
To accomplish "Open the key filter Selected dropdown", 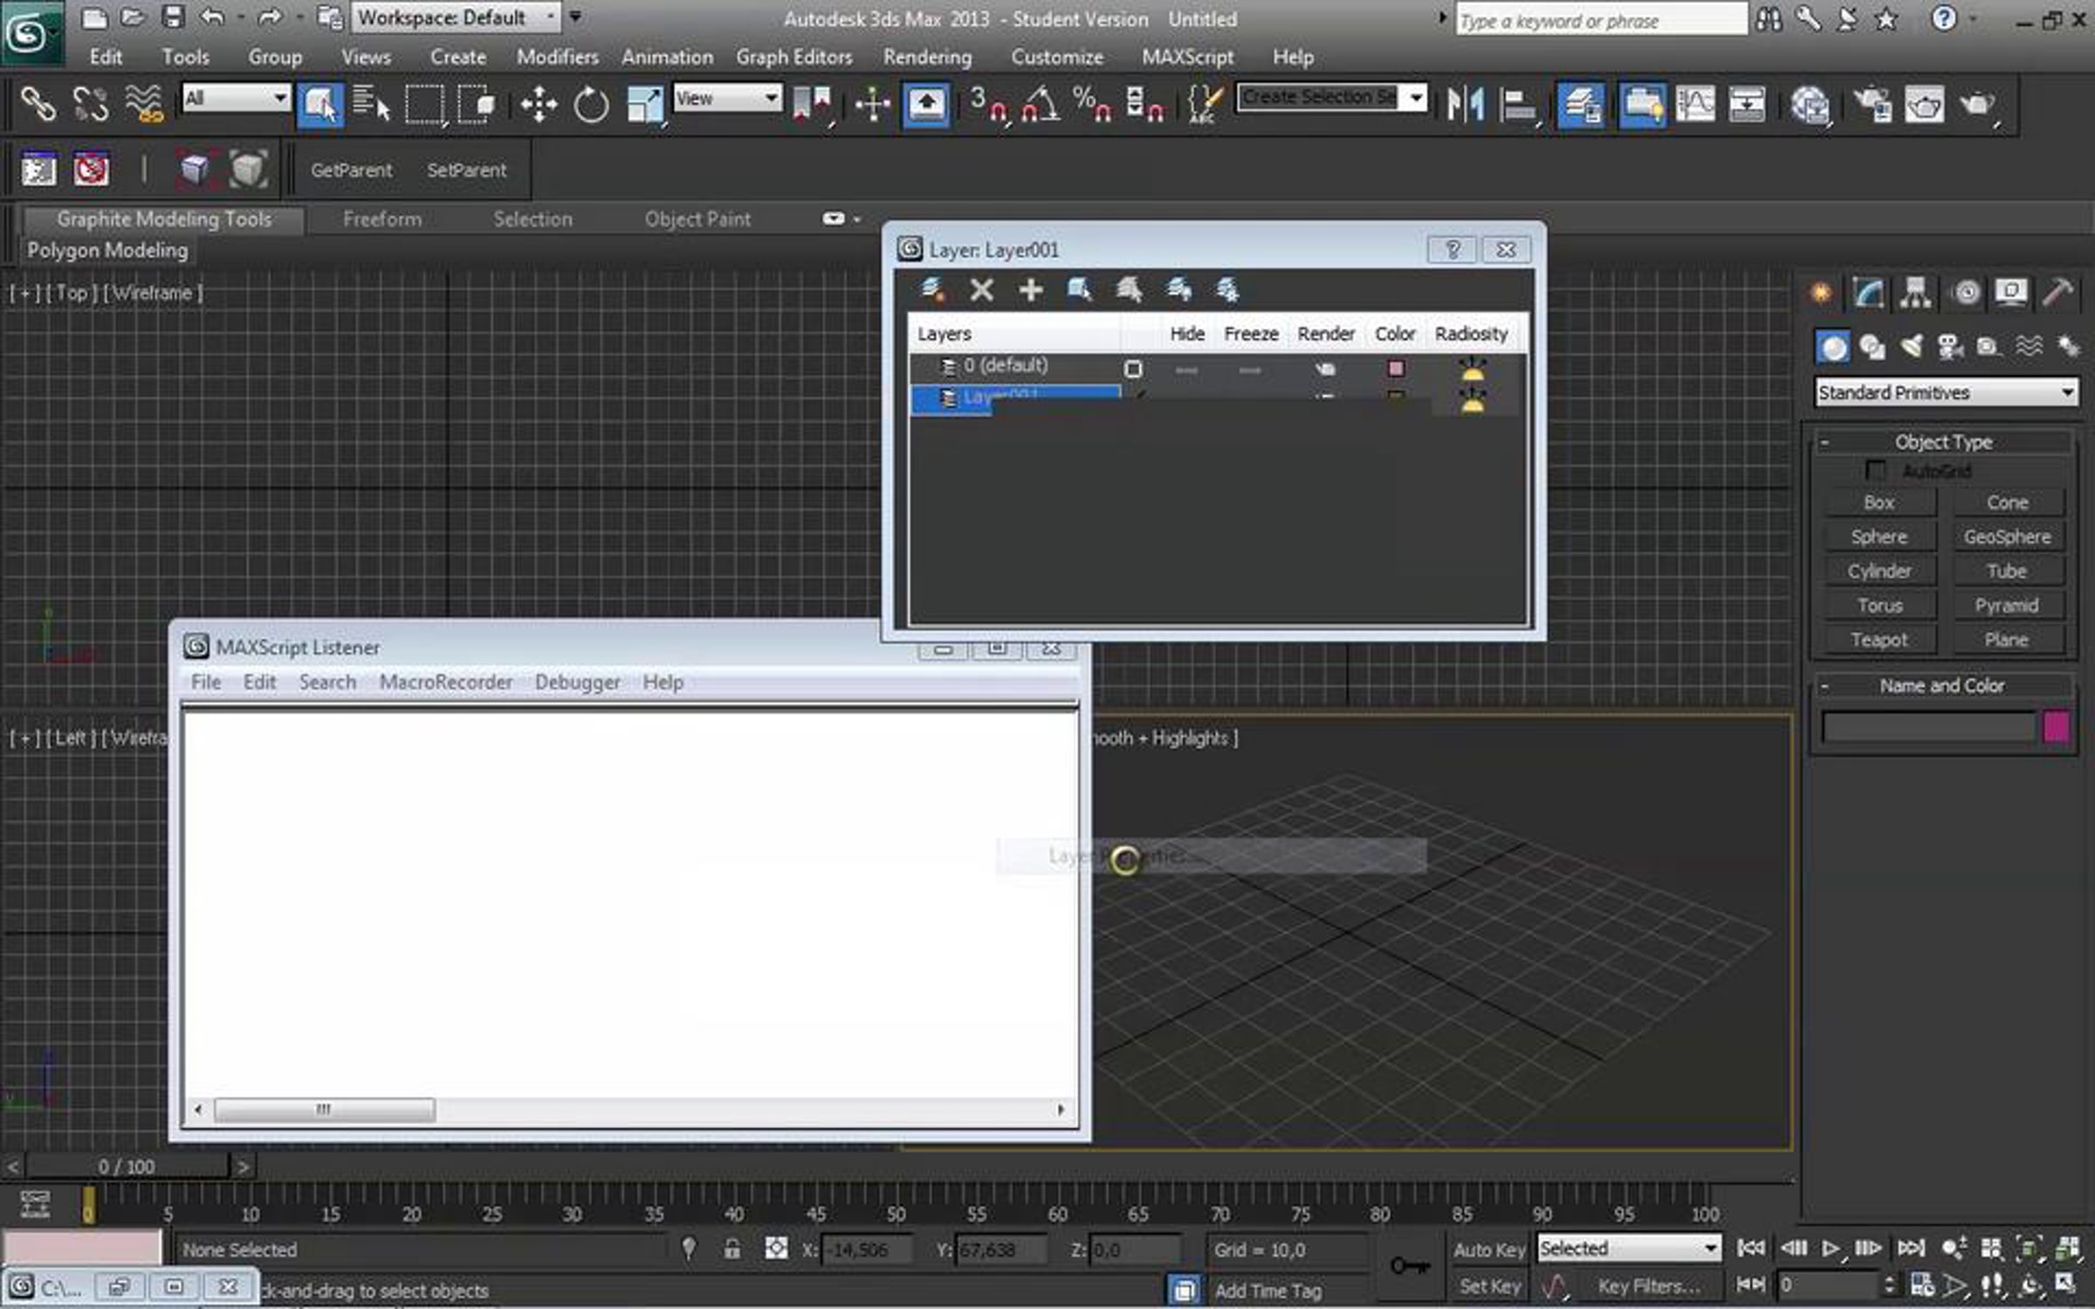I will 1629,1249.
